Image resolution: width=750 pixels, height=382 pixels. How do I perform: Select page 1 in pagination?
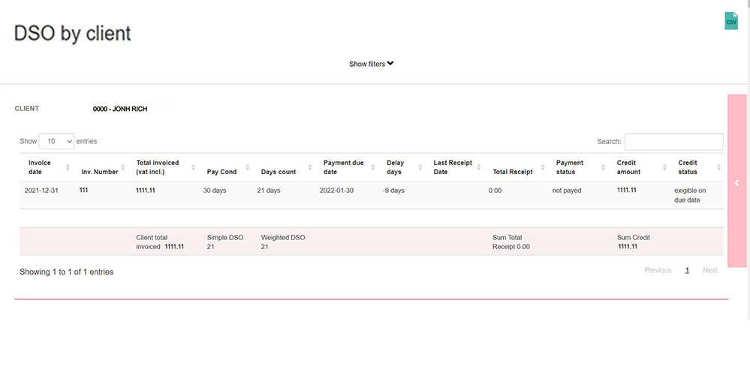point(687,270)
